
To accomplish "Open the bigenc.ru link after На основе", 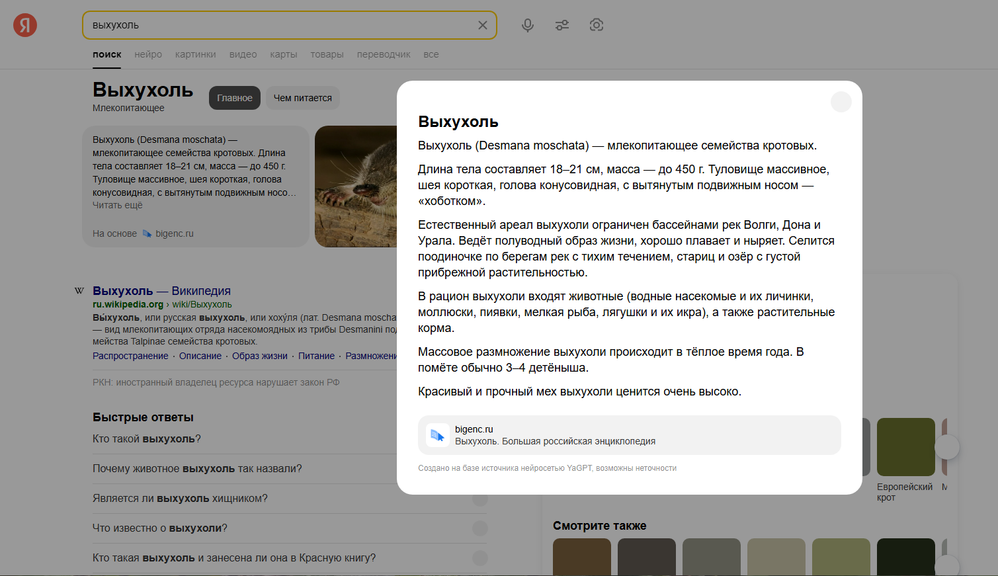I will (175, 233).
